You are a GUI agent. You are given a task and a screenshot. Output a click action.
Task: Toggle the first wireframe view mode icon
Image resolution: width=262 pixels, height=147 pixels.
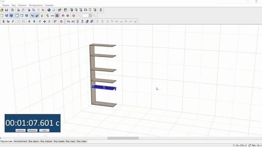tap(2, 16)
